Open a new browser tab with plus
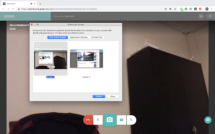Viewport: 215px width, 134px height. (x=40, y=4)
